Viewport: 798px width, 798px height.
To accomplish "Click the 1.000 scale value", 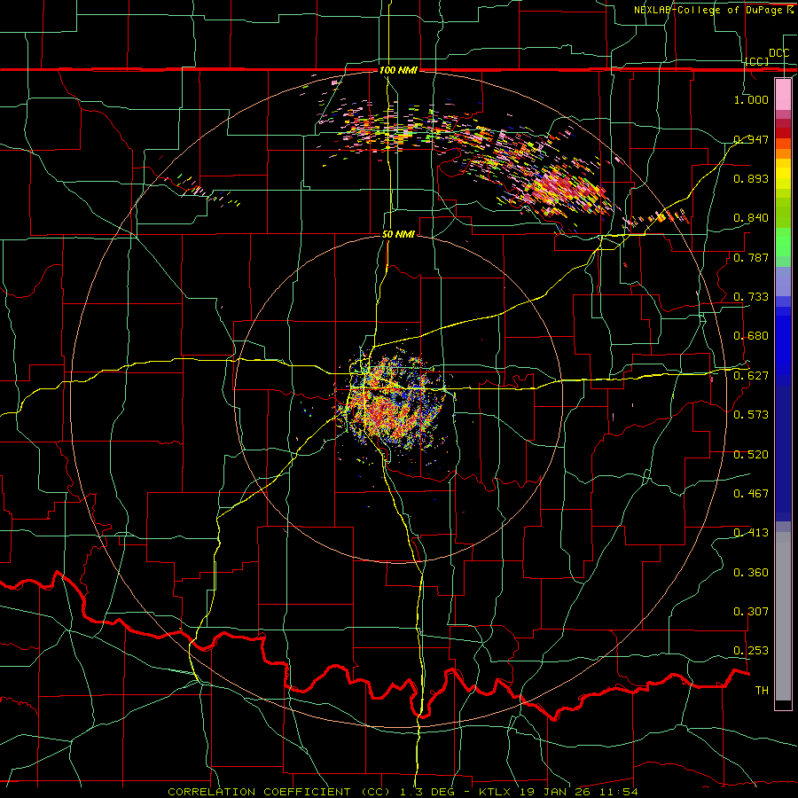I will (x=751, y=100).
